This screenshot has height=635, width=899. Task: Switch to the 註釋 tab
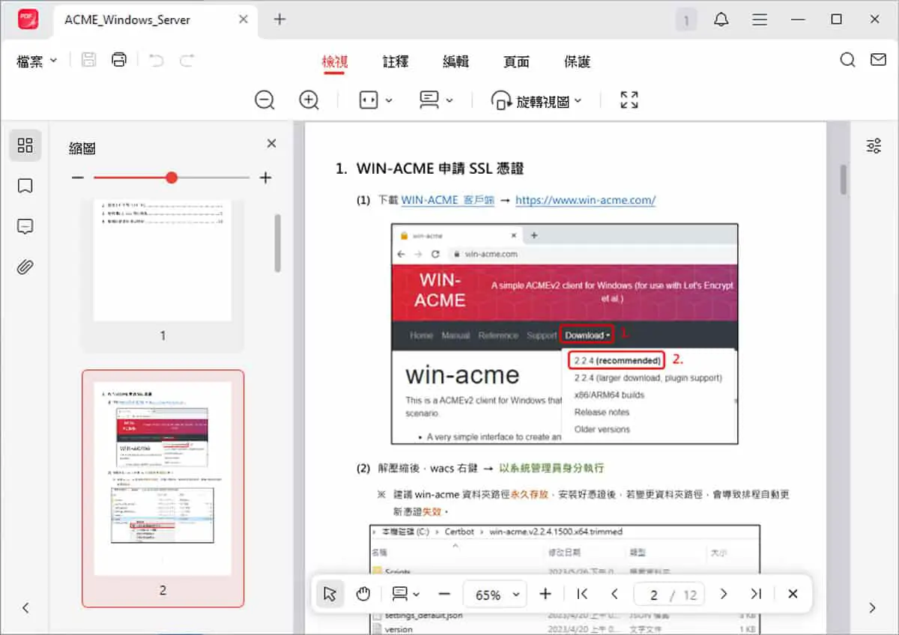[396, 62]
